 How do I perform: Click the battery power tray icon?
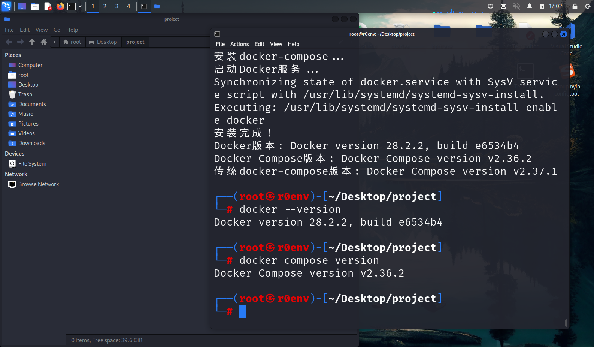(542, 6)
